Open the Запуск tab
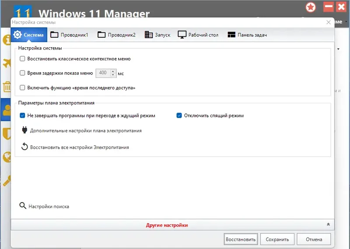Image resolution: width=350 pixels, height=249 pixels. 157,35
